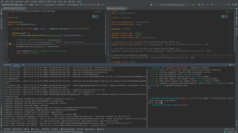Open the Problems tool window
The height and width of the screenshot is (133, 238).
(x=18, y=129)
